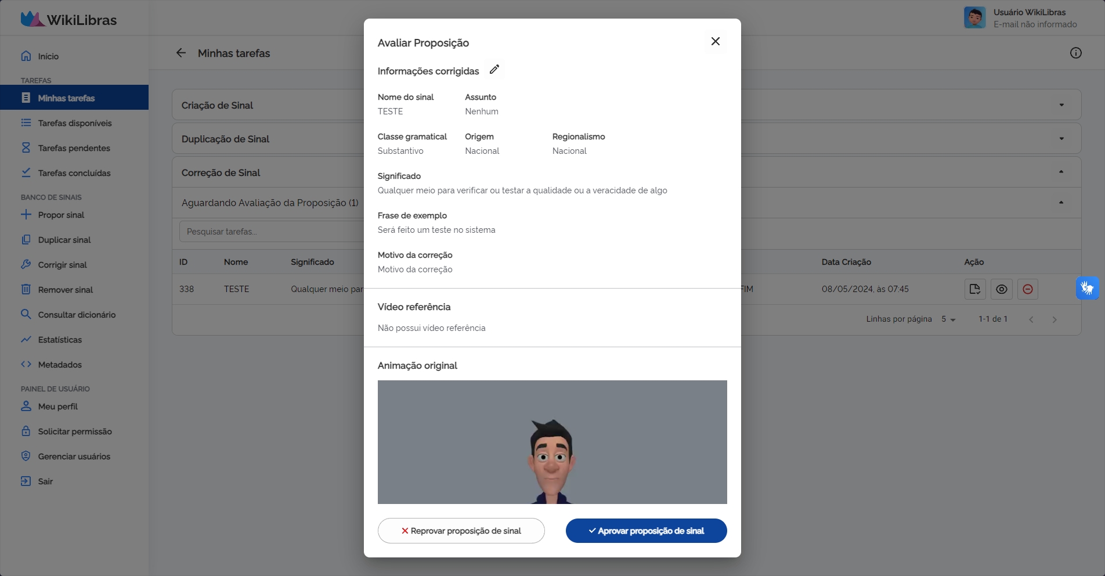Click the Pesquisar tarefas search field
The height and width of the screenshot is (576, 1105).
coord(270,232)
